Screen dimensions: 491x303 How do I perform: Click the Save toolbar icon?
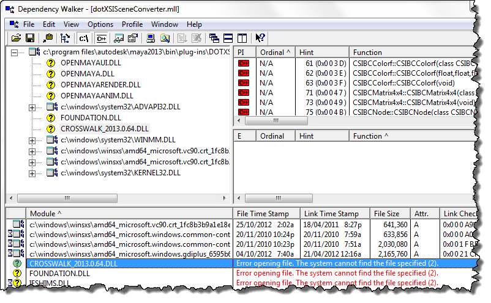(29, 38)
